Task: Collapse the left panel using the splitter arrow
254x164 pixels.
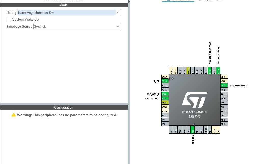Action: coord(129,2)
